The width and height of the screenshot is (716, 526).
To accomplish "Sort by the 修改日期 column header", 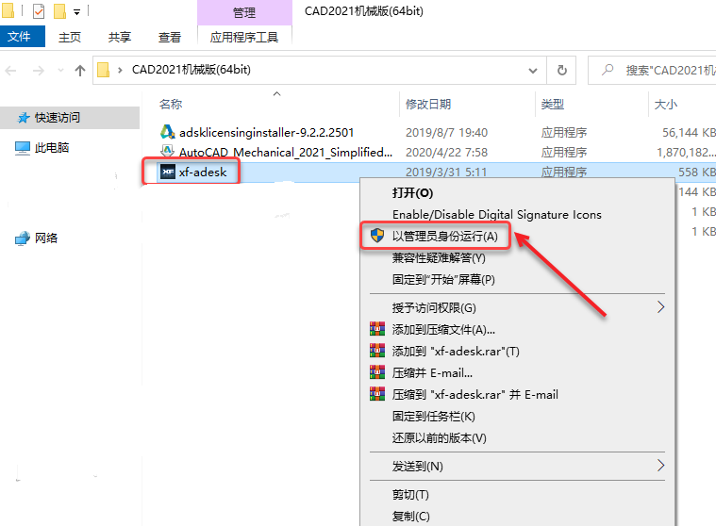I will [428, 104].
